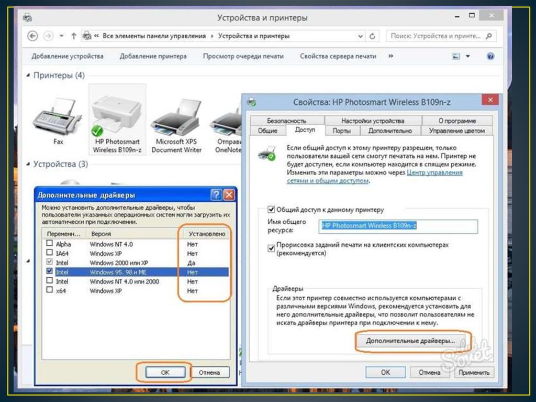Select Microsoft XPS Document Writer printer
The height and width of the screenshot is (402, 536).
[176, 123]
